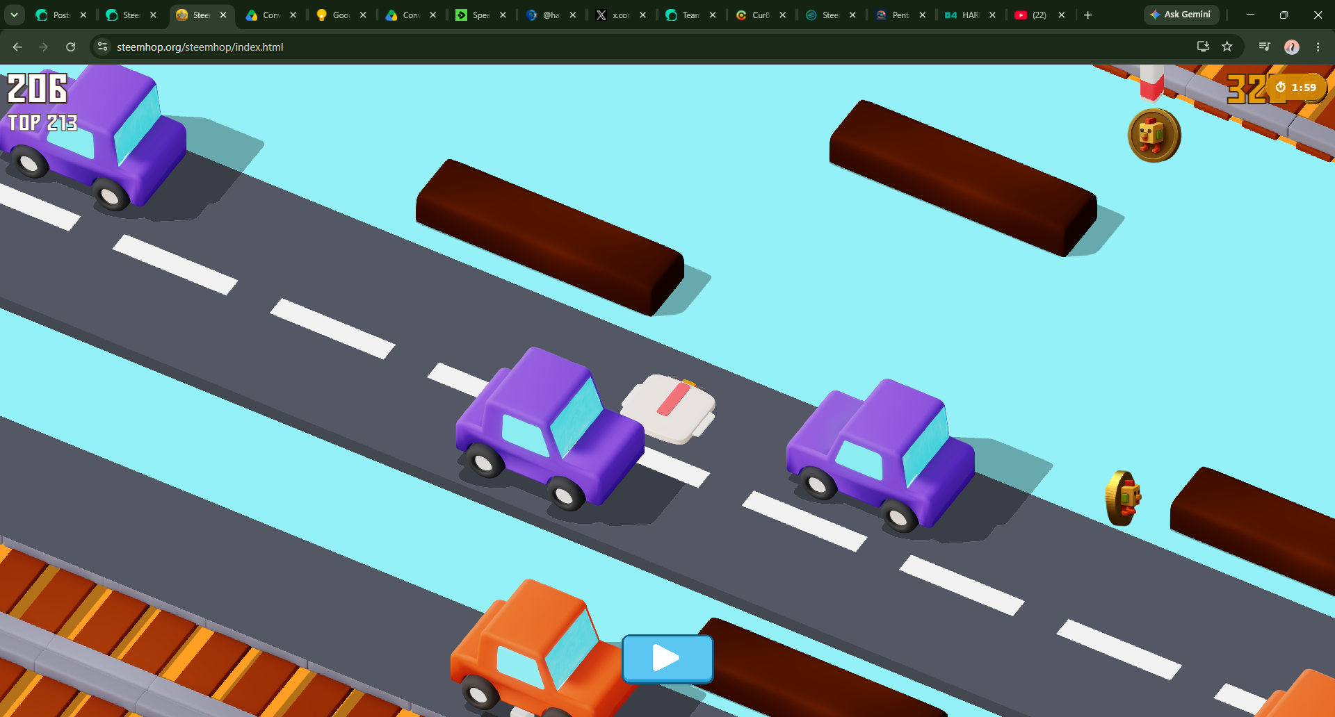Click the 1:59 timer badge

(1296, 88)
